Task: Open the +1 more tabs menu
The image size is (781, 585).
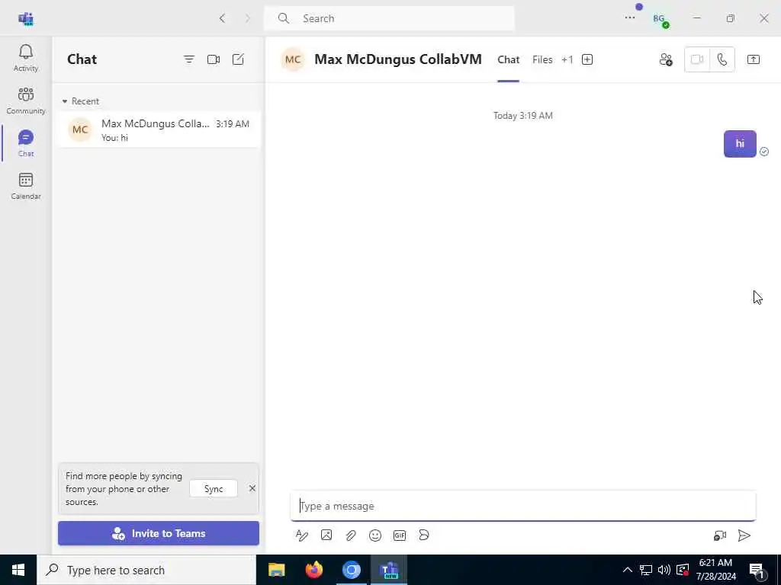Action: click(x=567, y=59)
